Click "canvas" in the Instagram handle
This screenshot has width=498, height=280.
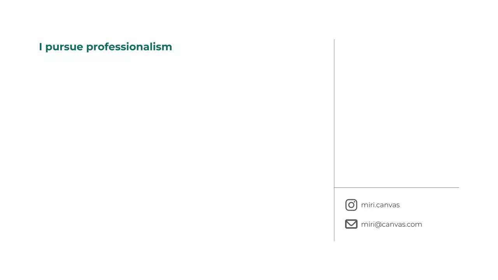coord(388,205)
